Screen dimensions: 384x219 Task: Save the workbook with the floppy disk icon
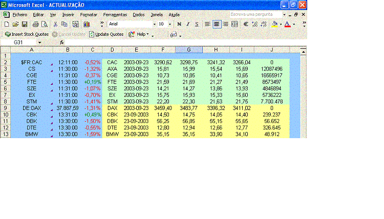point(25,24)
